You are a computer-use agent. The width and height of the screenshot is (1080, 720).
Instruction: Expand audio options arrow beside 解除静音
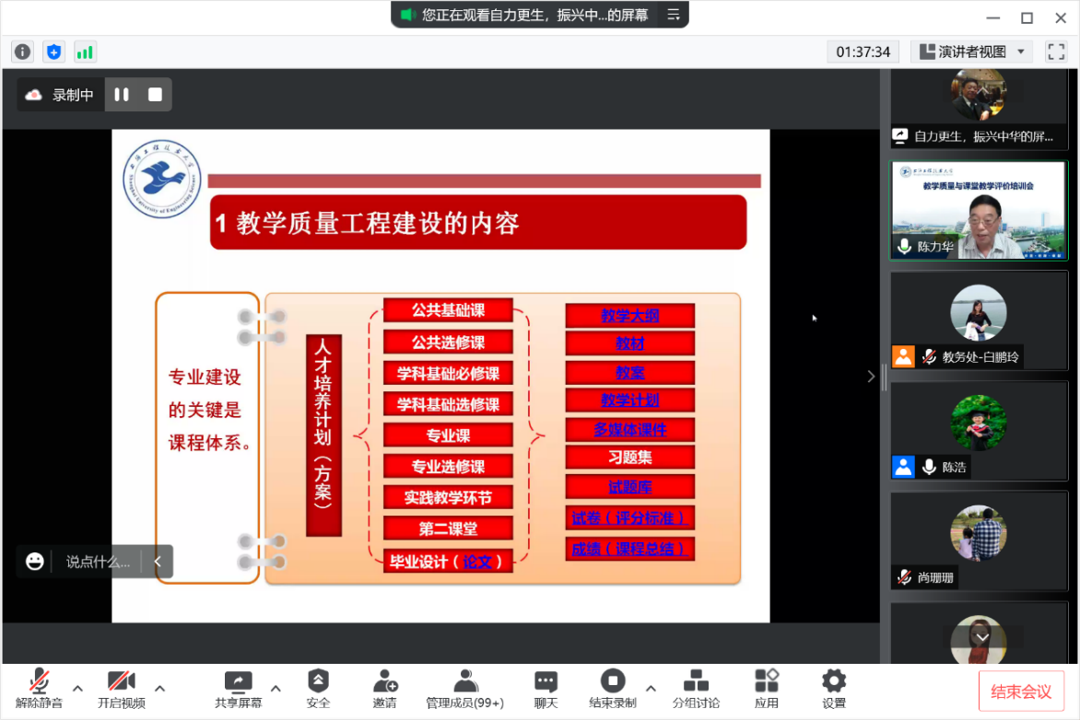coord(77,688)
